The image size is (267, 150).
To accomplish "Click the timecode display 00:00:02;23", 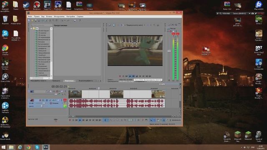I will (59, 87).
